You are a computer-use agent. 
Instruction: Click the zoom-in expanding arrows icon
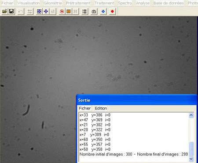coord(39,11)
